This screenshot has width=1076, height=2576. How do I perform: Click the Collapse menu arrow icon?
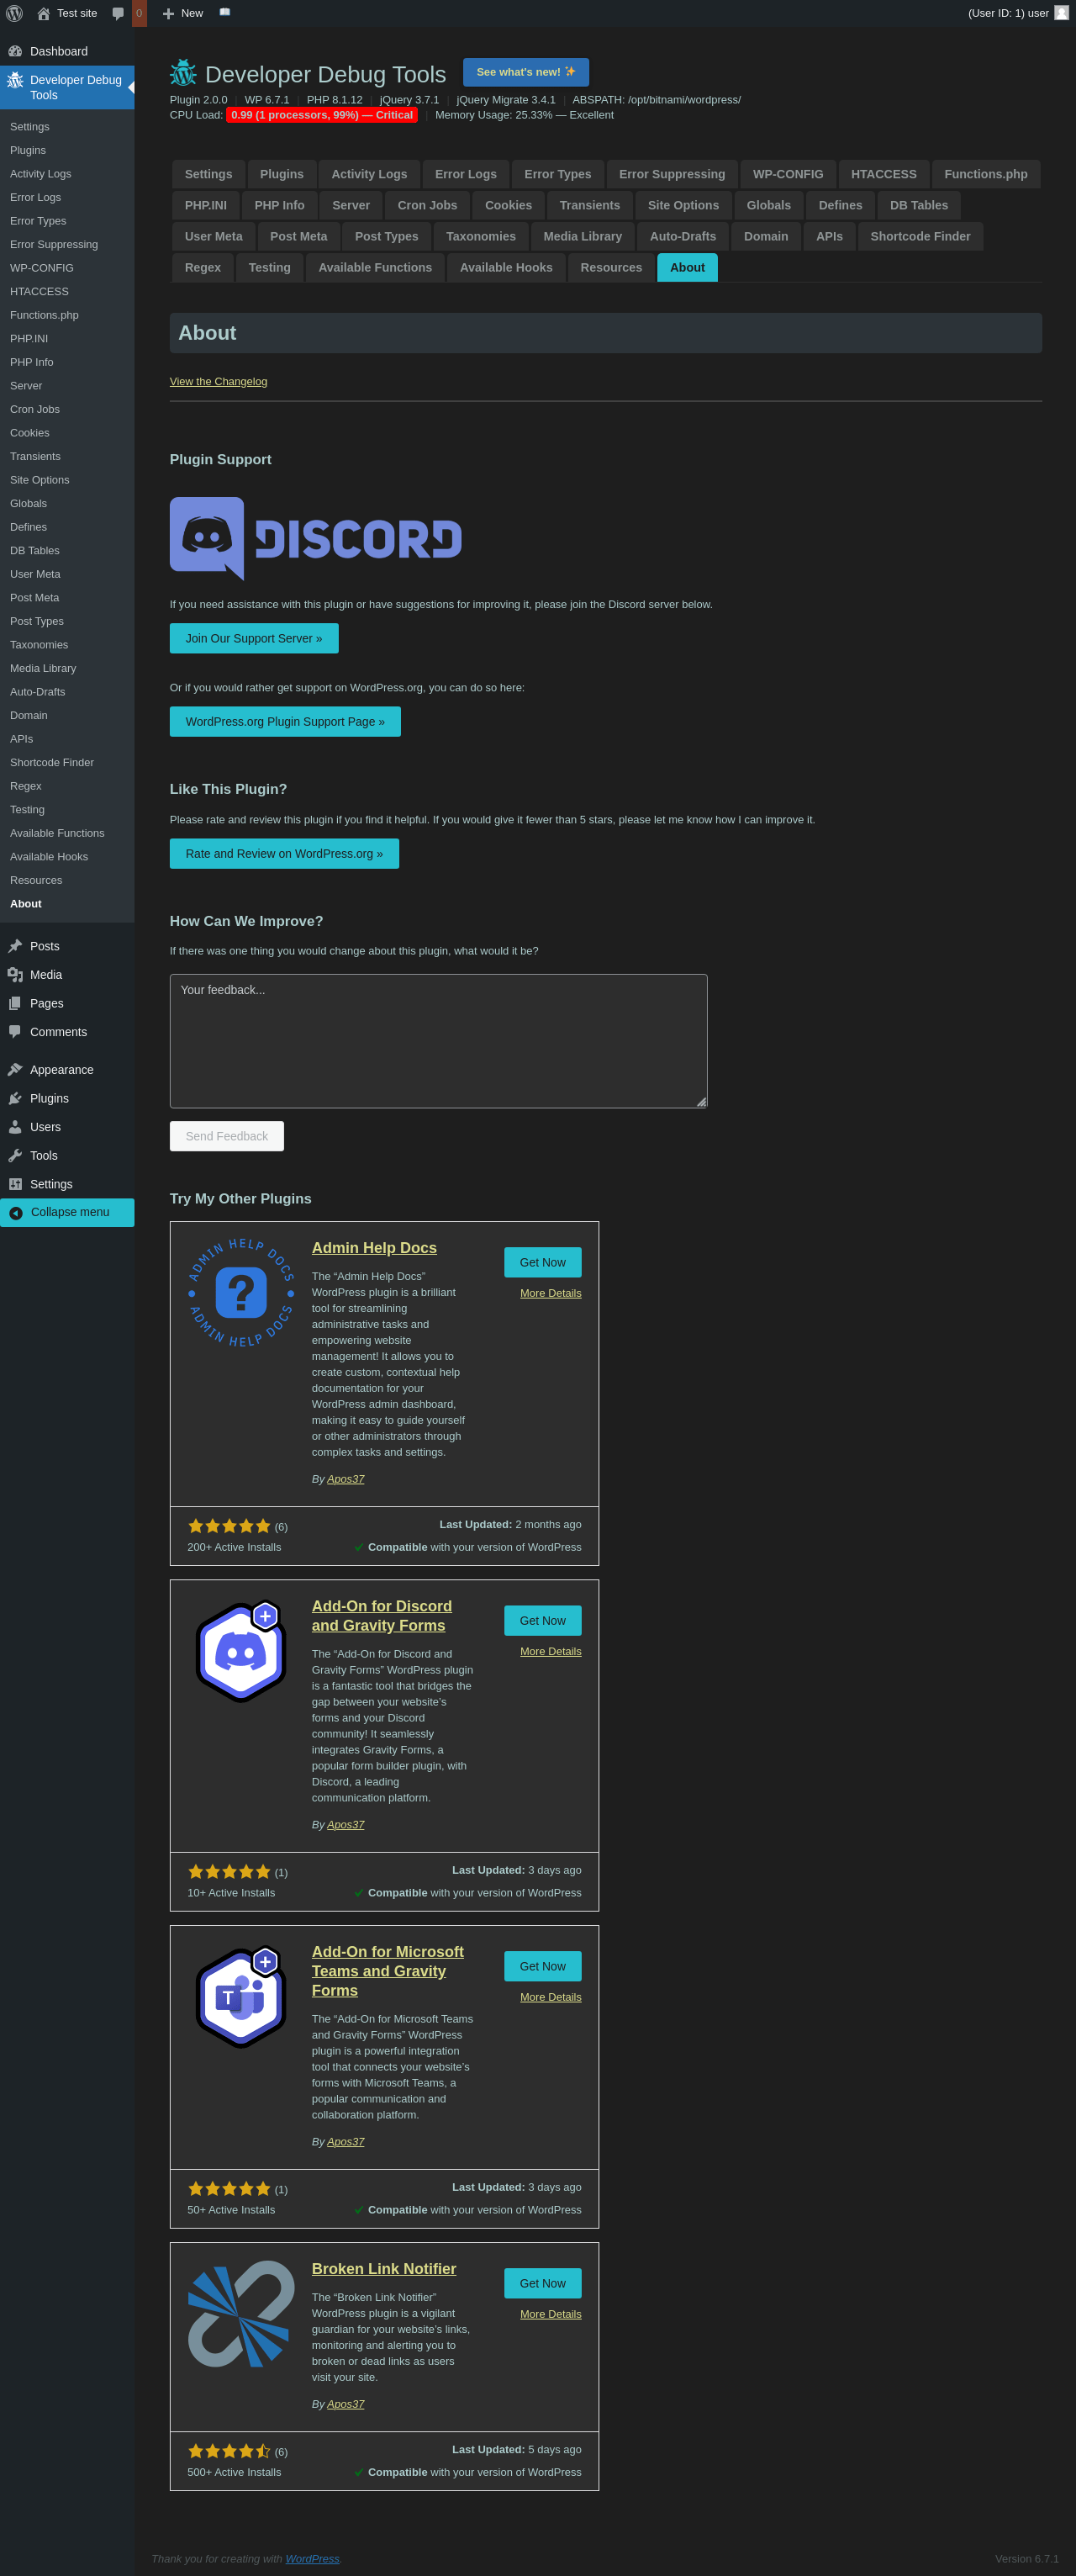(16, 1213)
